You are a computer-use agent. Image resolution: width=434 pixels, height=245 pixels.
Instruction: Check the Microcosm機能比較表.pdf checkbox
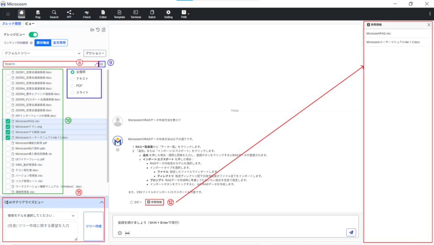(x=8, y=143)
